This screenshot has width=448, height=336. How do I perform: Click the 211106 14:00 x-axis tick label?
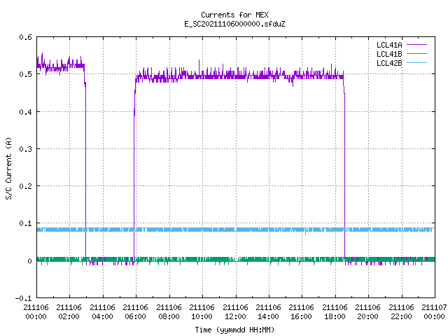[x=268, y=311]
